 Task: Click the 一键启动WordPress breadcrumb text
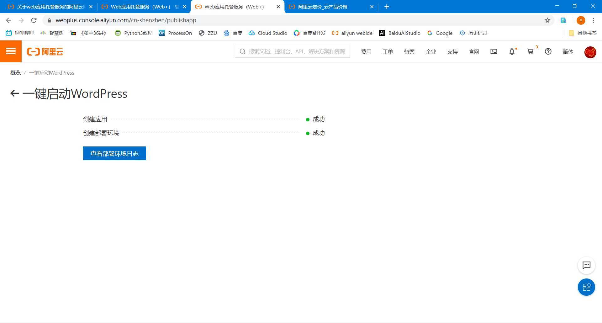point(52,73)
